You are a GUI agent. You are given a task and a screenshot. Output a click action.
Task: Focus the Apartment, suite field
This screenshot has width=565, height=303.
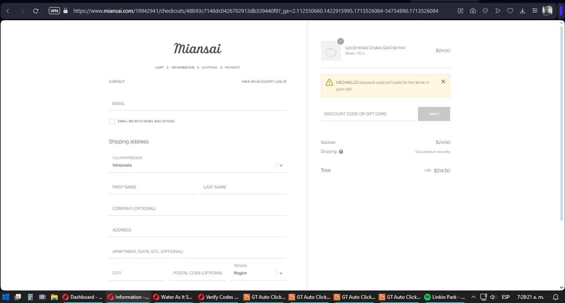(197, 251)
